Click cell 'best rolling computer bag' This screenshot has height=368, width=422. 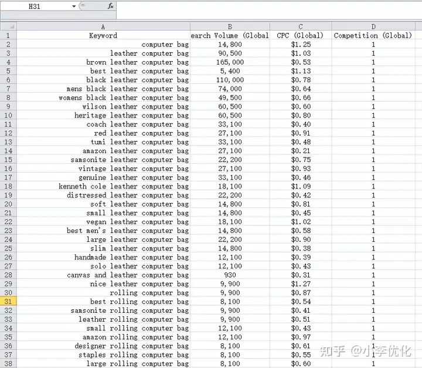[103, 302]
